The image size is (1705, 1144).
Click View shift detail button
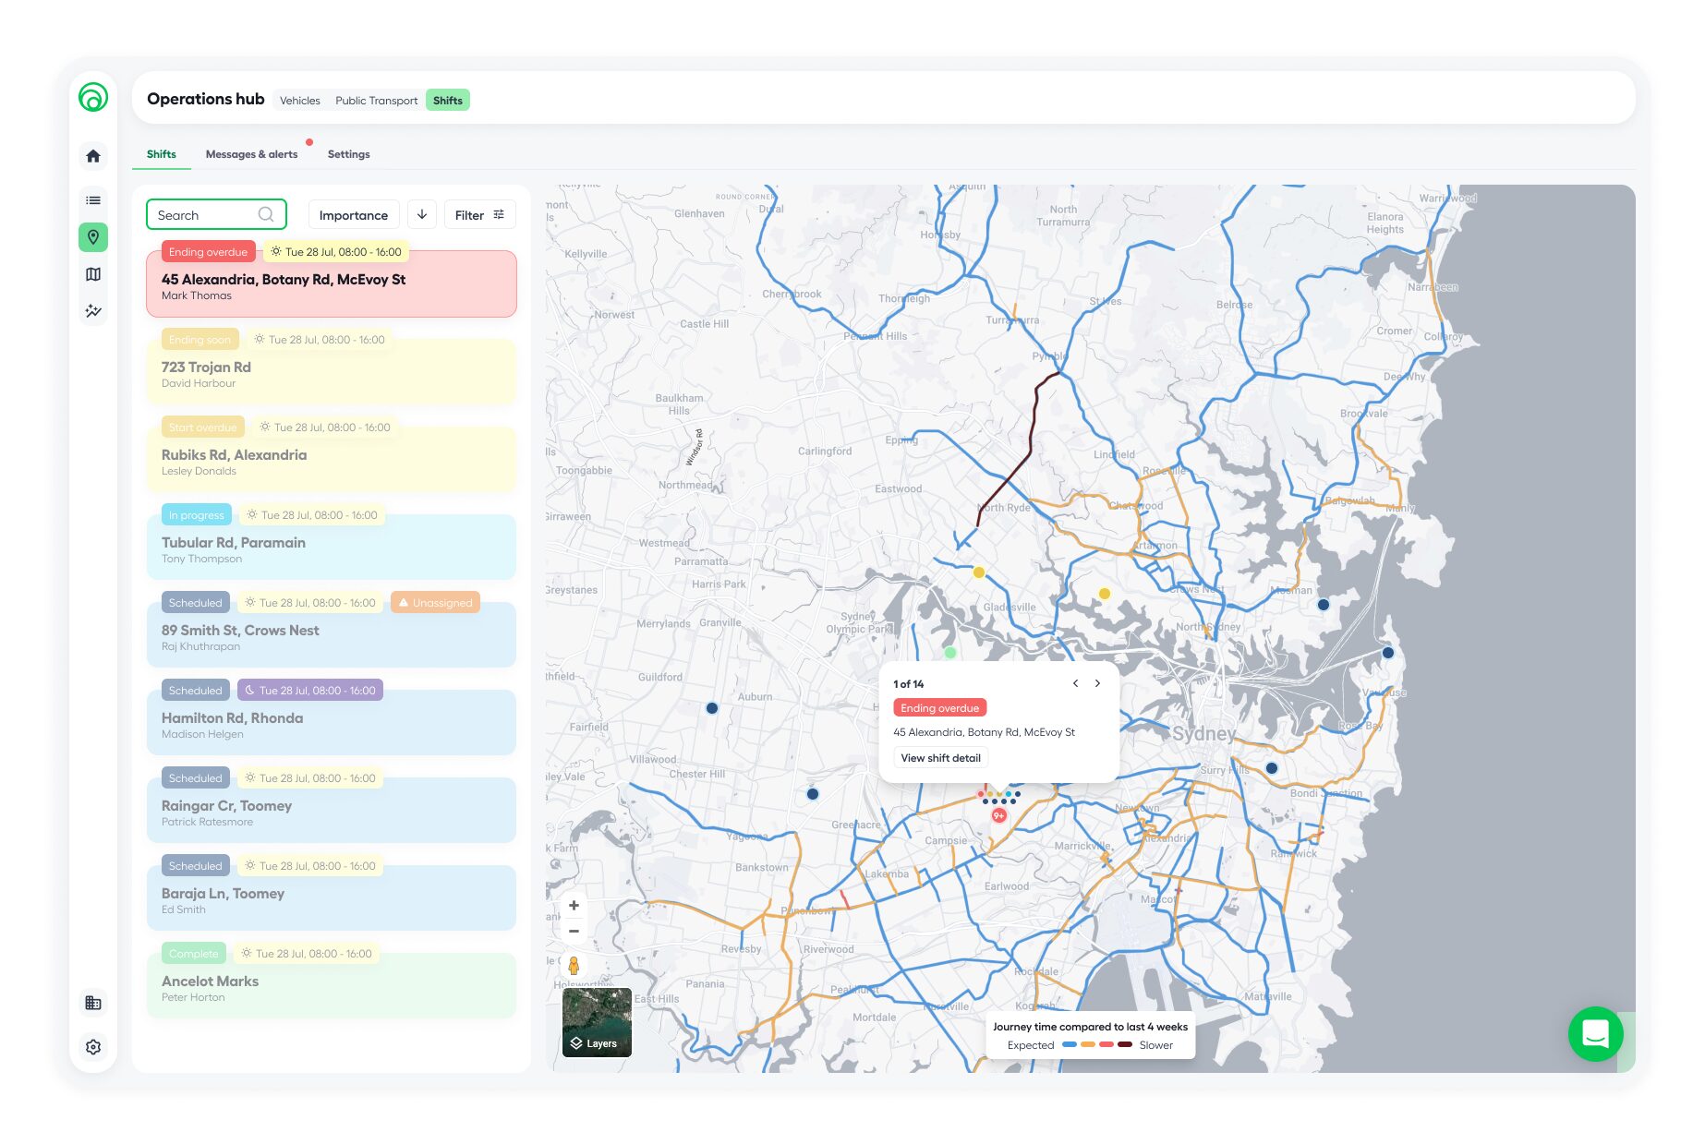940,758
